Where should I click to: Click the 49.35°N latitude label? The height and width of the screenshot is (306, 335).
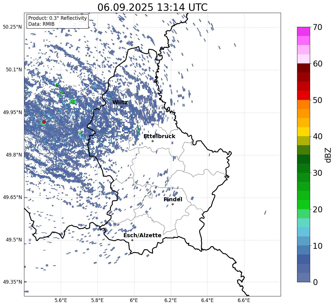click(13, 282)
